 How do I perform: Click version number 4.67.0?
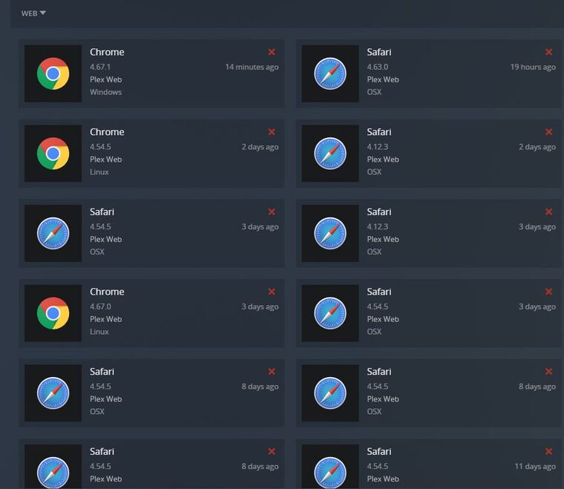pos(100,307)
